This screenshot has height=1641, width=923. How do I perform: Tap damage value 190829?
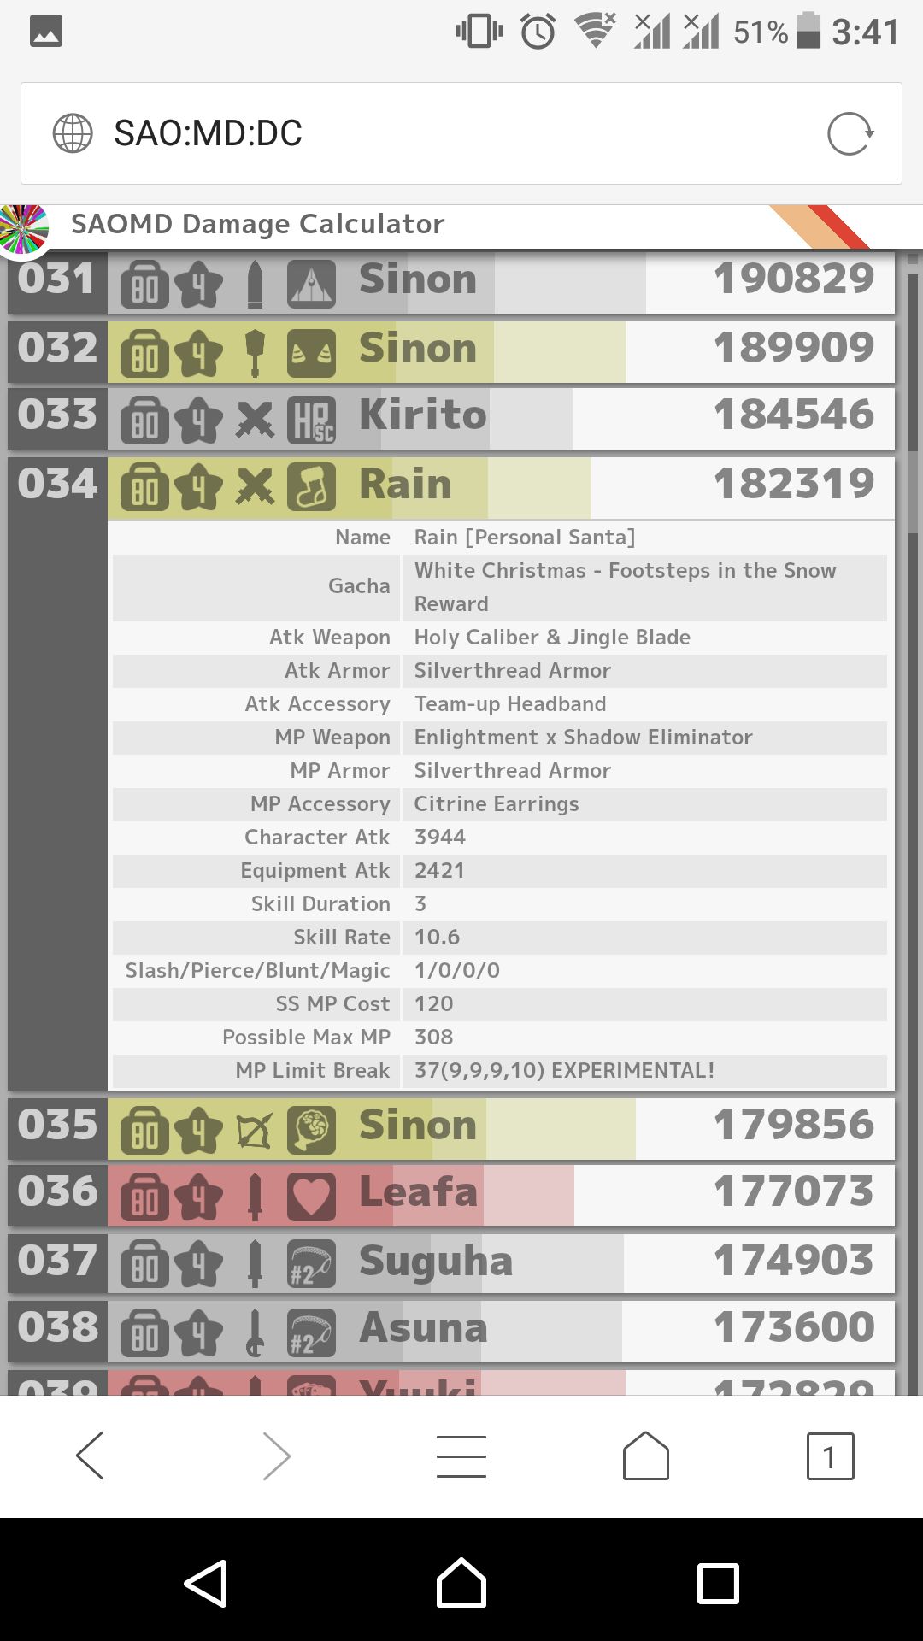click(x=794, y=279)
